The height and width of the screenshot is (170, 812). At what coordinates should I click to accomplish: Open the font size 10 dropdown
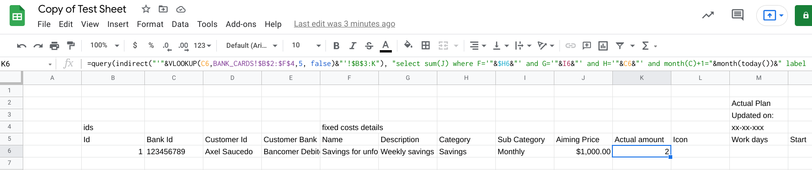pyautogui.click(x=306, y=46)
